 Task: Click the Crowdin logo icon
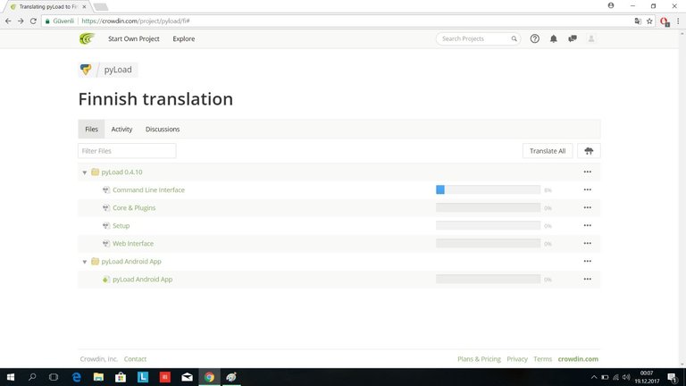click(x=87, y=38)
